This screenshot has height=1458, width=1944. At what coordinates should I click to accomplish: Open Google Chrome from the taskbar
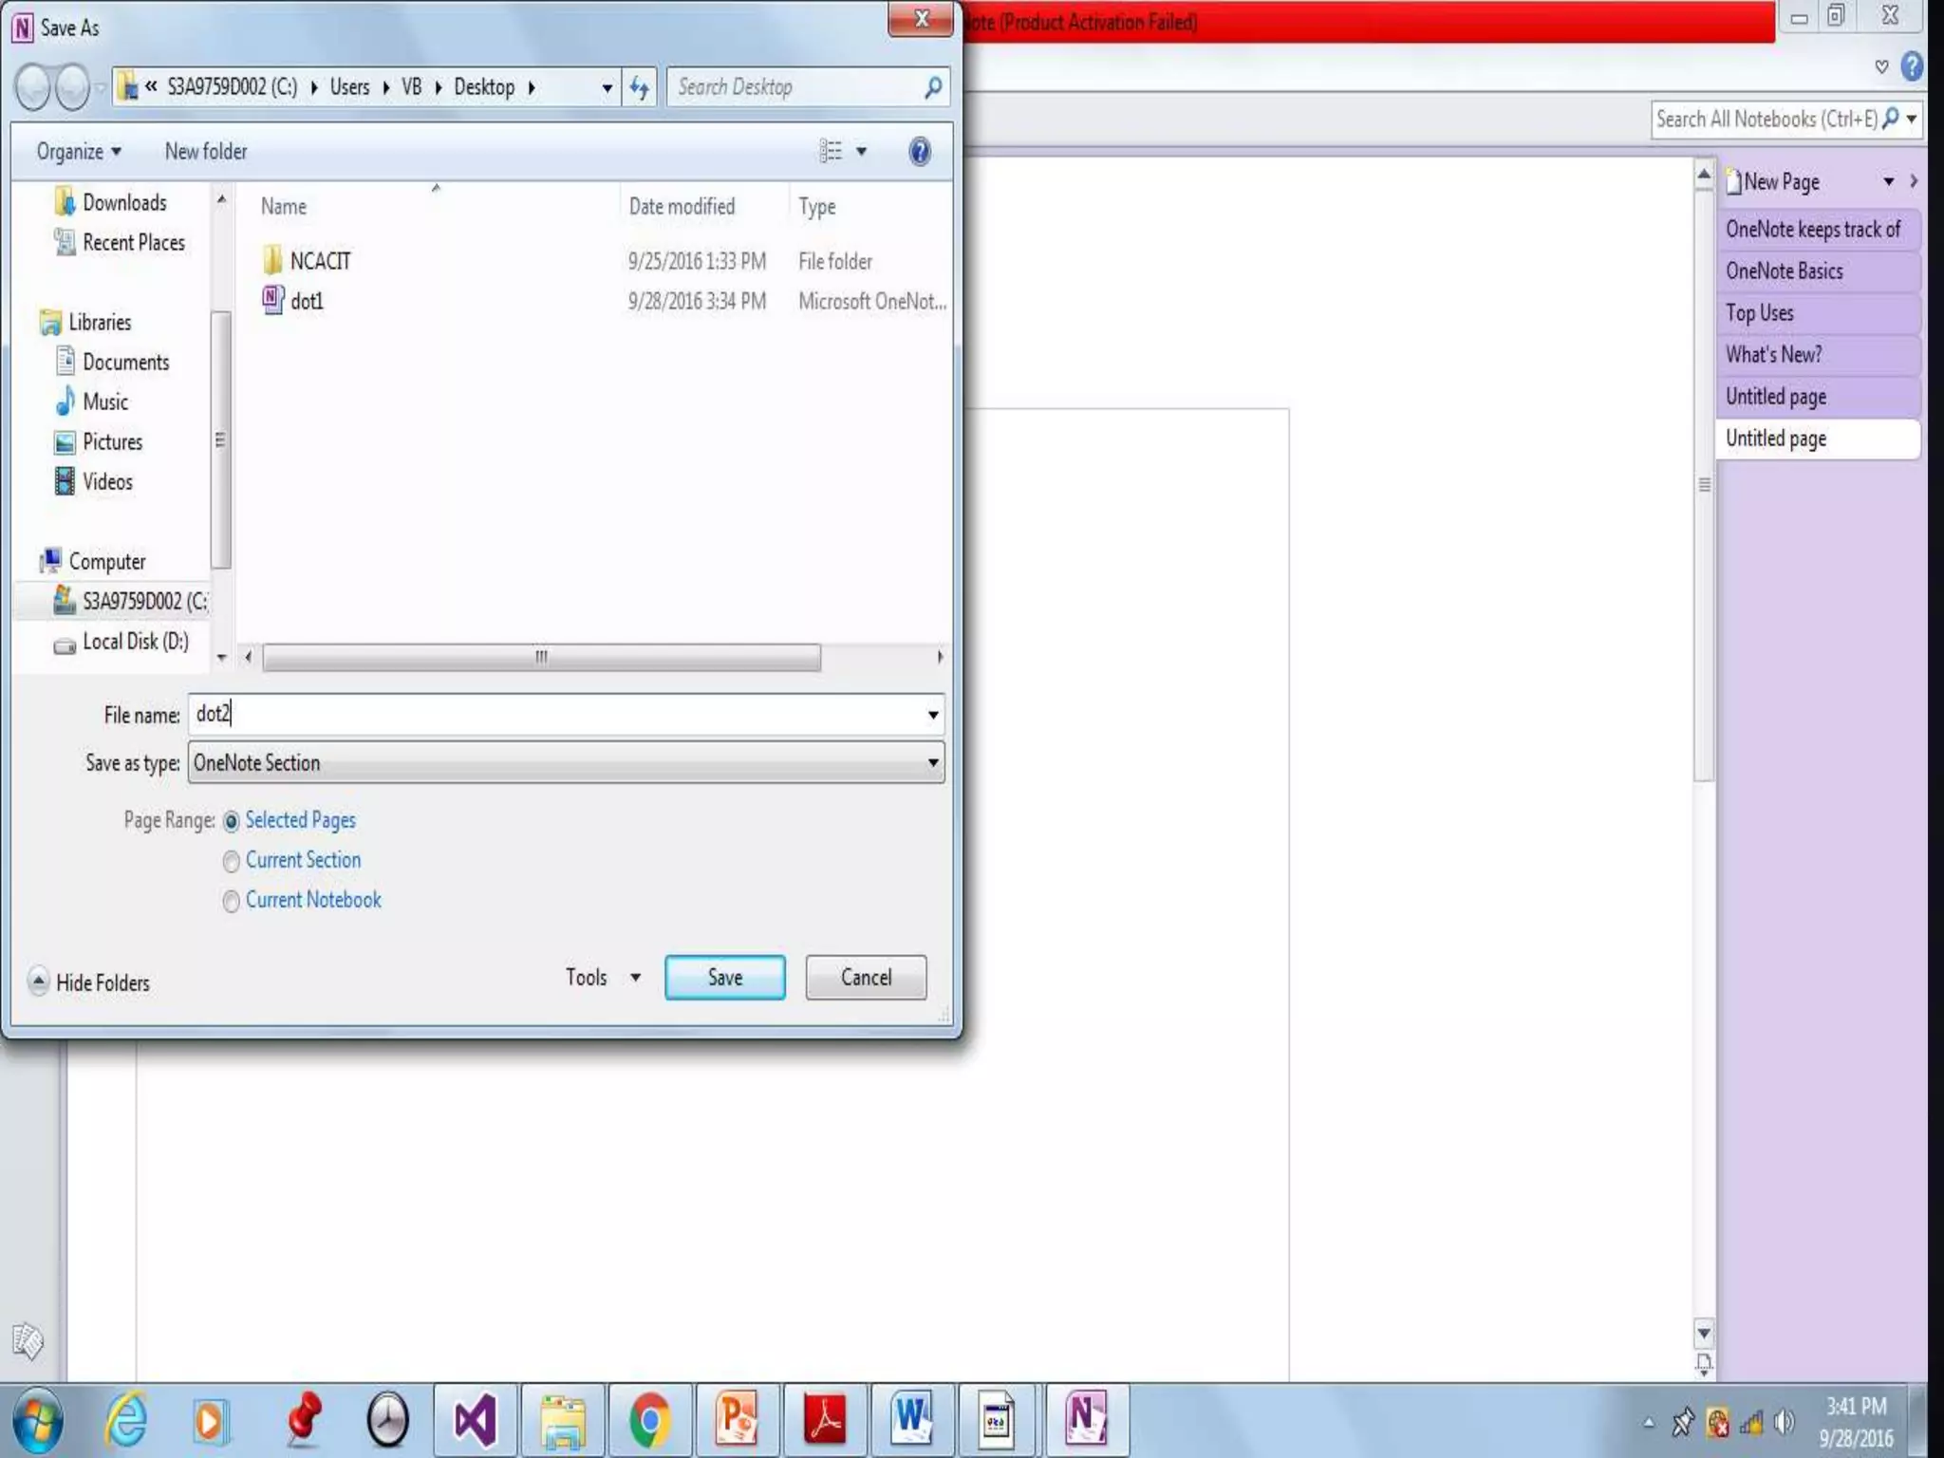tap(650, 1420)
